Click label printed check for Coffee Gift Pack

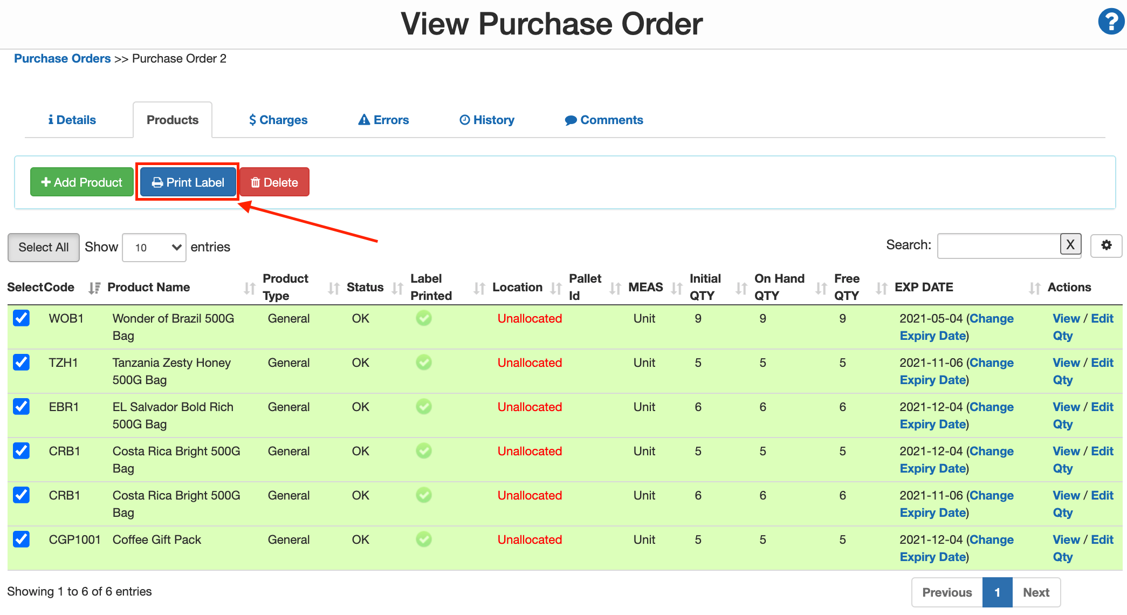coord(424,539)
